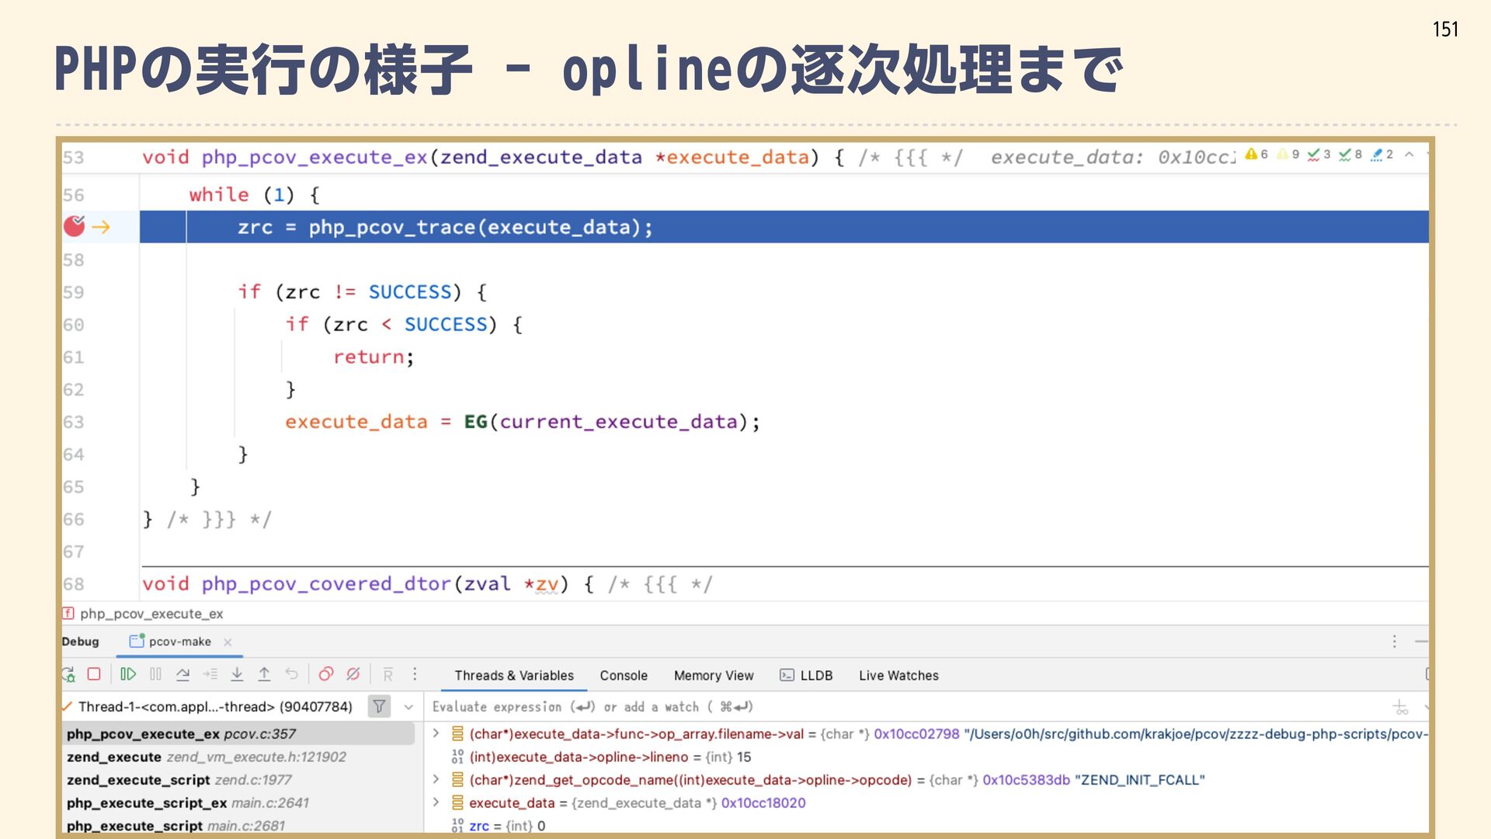Add new watch with plus icon

pyautogui.click(x=1400, y=707)
